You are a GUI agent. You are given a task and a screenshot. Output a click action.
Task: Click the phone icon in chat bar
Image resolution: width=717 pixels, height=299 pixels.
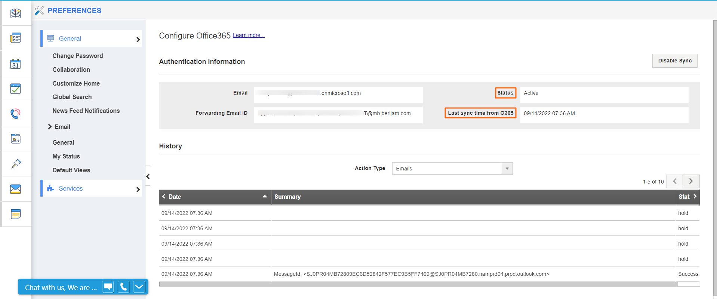123,287
